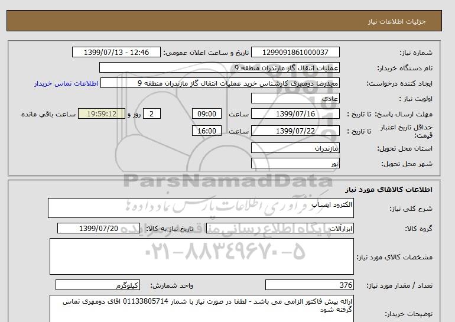Click the شماره نیاز field 1299091861000037
This screenshot has width=455, height=322.
[x=295, y=52]
